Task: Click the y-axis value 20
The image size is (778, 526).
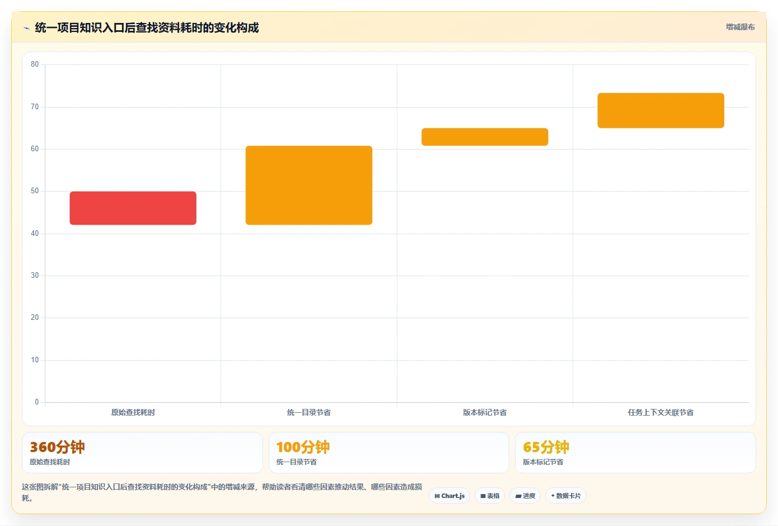Action: click(x=35, y=318)
